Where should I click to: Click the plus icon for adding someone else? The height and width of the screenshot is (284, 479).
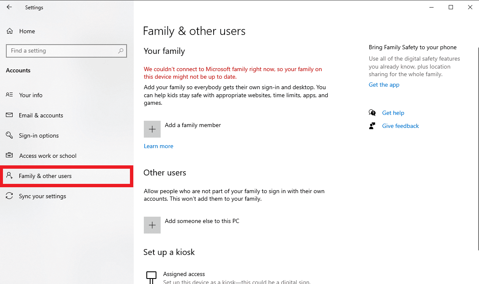pyautogui.click(x=152, y=225)
